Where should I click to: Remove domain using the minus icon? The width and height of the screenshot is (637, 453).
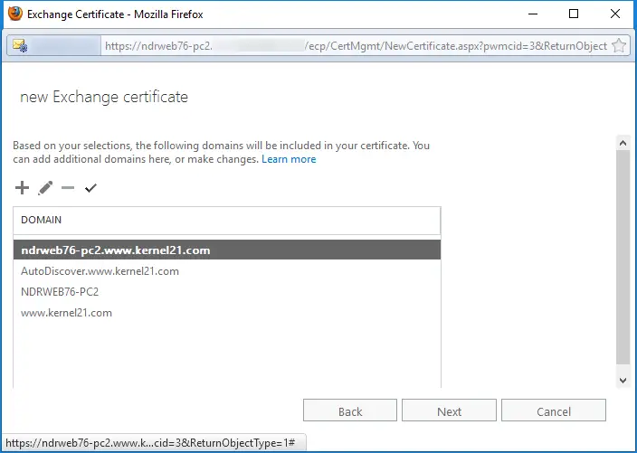(x=68, y=188)
